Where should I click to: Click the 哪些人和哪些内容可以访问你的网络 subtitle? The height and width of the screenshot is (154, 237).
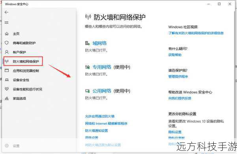[114, 26]
